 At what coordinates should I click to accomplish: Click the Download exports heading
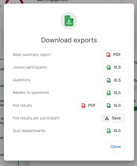(69, 40)
